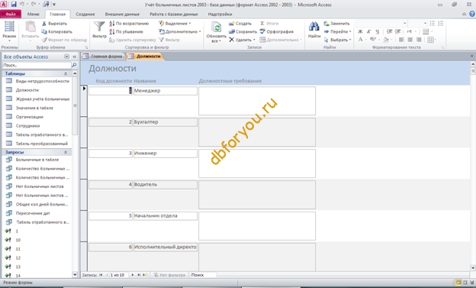Open the navigation pane category menu arrow

point(66,57)
